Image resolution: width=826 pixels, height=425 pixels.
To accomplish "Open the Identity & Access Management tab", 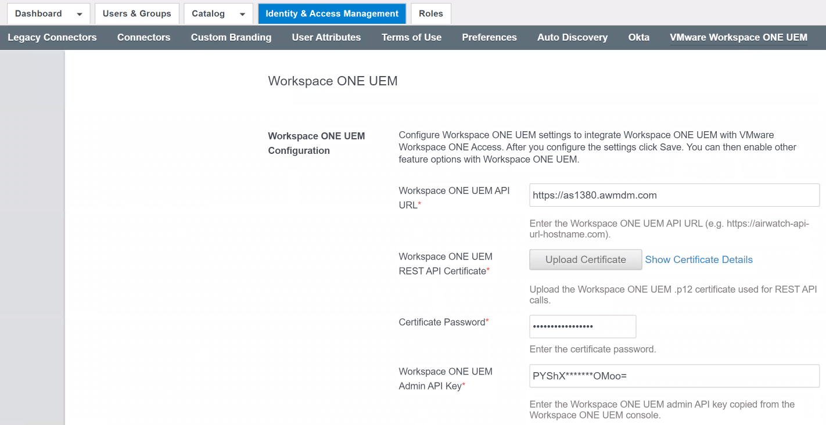I will click(x=331, y=13).
